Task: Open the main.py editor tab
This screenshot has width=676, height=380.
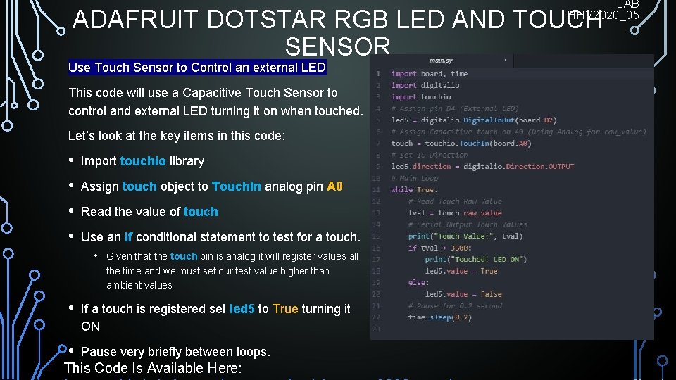Action: pyautogui.click(x=442, y=61)
